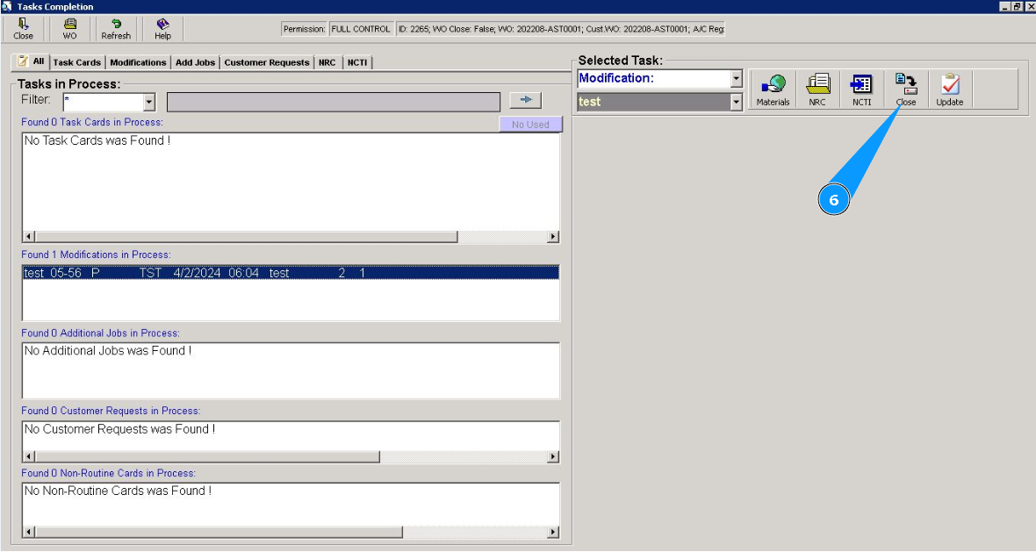
Task: Click the FULL CONTROL permission field
Action: tap(361, 29)
